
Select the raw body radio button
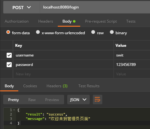93,32
